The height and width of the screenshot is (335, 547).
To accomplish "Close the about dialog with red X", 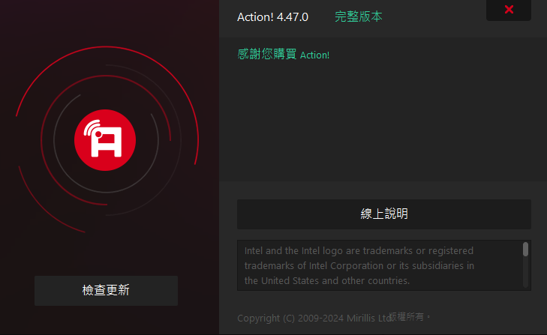I will [x=509, y=10].
